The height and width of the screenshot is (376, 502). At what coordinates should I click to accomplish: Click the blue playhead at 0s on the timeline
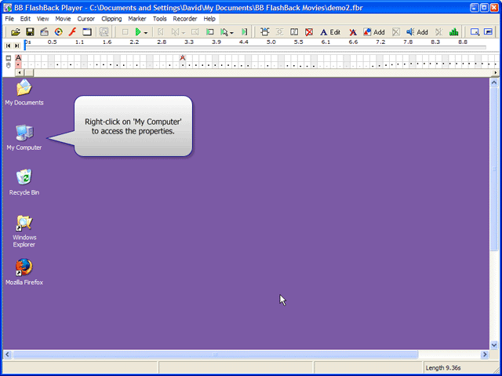[x=25, y=46]
